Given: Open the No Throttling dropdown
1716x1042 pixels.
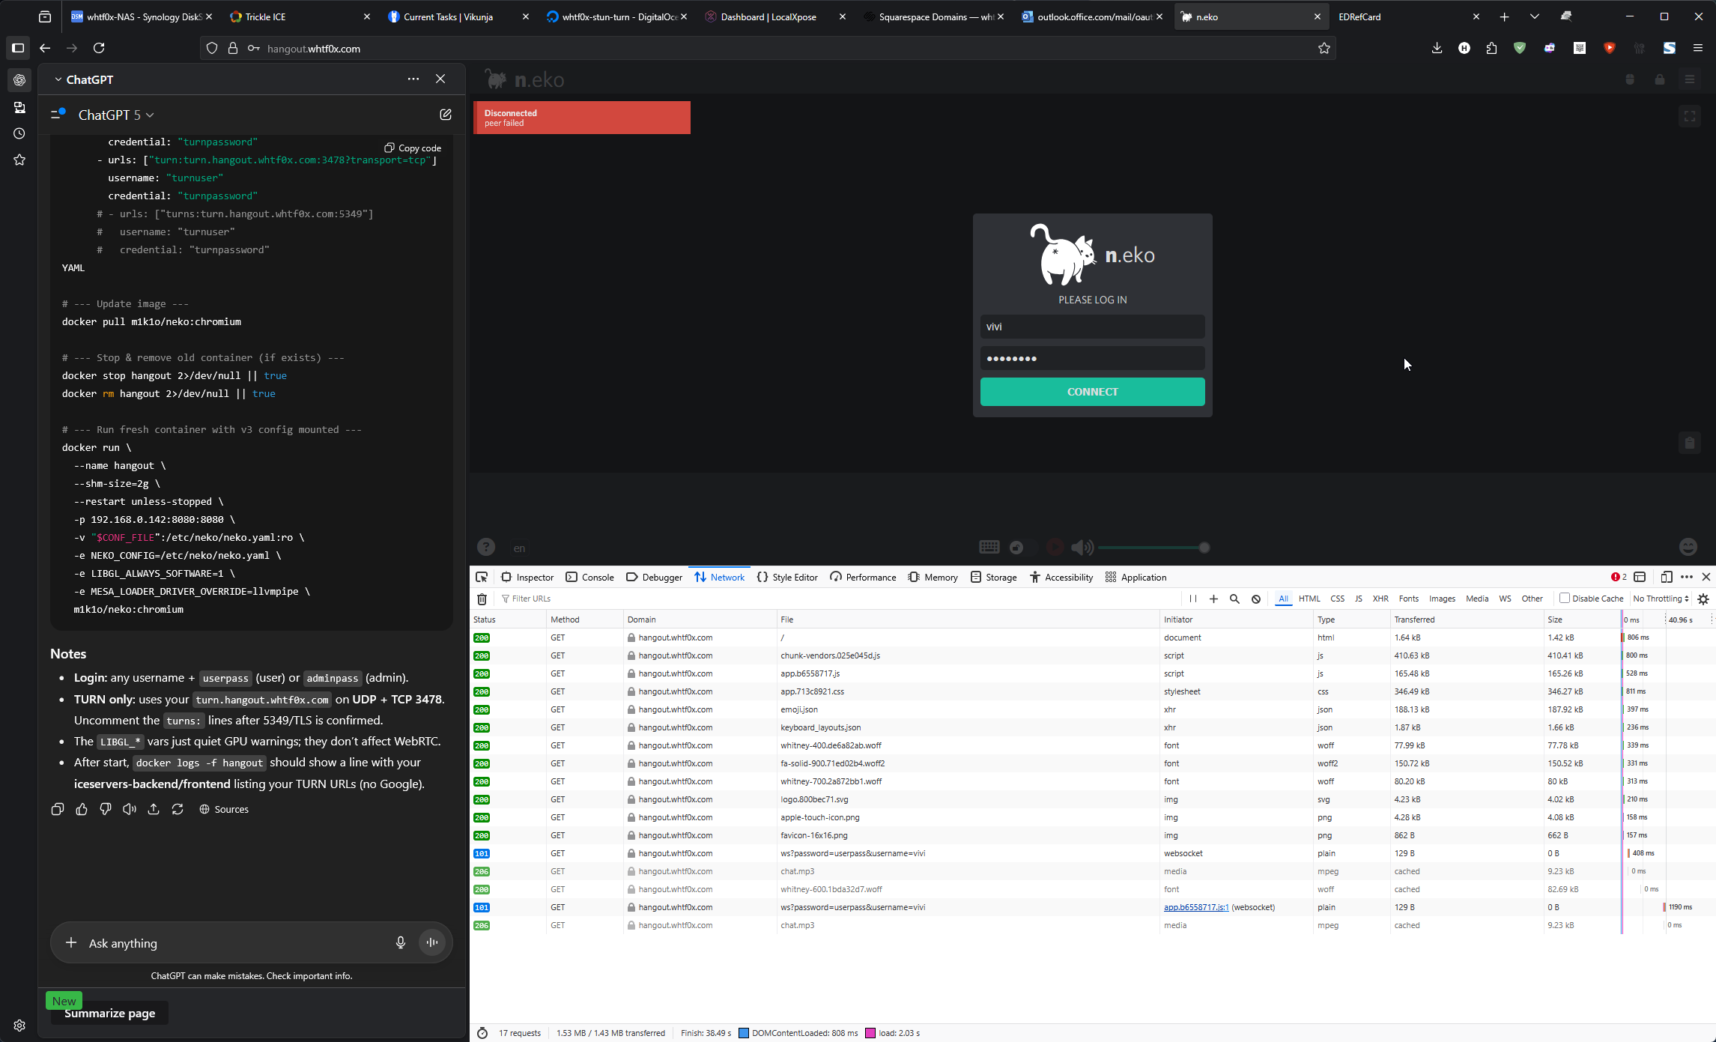Looking at the screenshot, I should (1661, 599).
